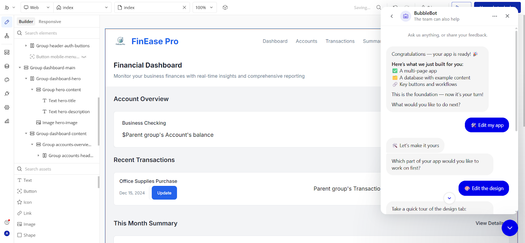The width and height of the screenshot is (525, 243).
Task: Select Text hero-title in element tree
Action: point(62,101)
